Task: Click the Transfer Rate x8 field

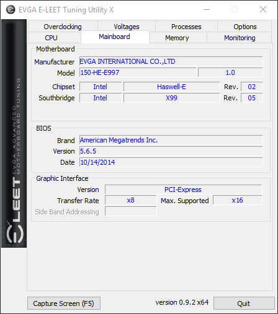Action: tap(131, 200)
